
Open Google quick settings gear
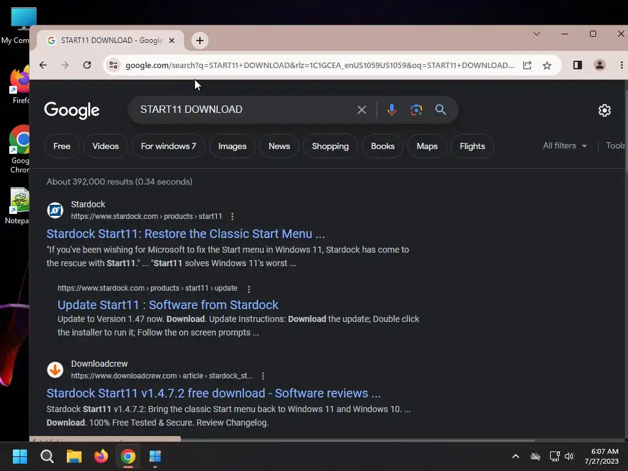(x=604, y=110)
